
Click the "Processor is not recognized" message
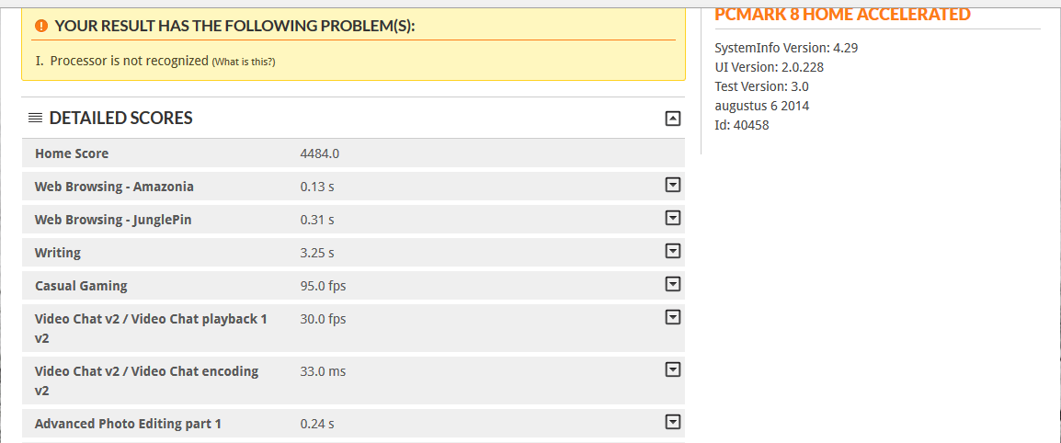(x=130, y=61)
